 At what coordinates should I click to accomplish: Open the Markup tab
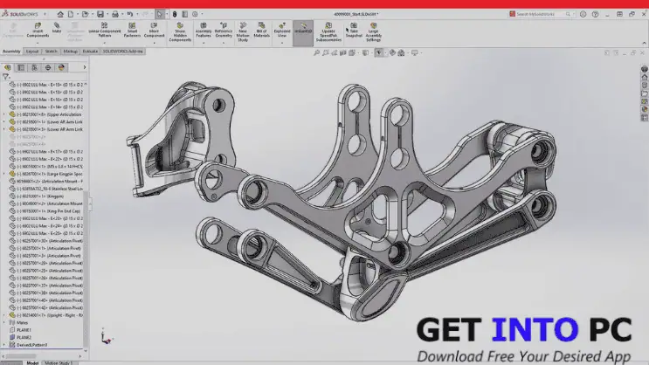coord(71,52)
